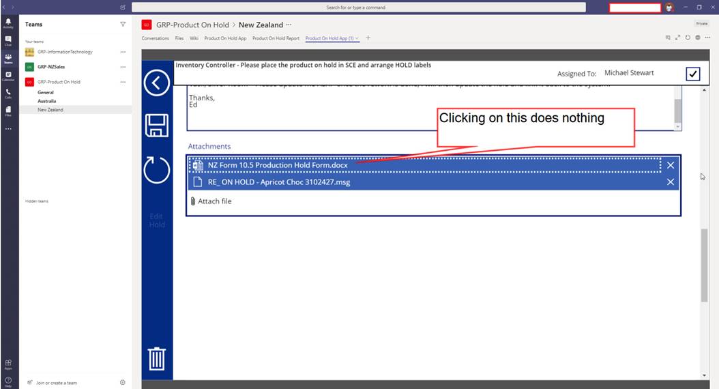Open the Apps store icon at bottom left
Viewport: 719px width, 389px height.
(x=8, y=364)
